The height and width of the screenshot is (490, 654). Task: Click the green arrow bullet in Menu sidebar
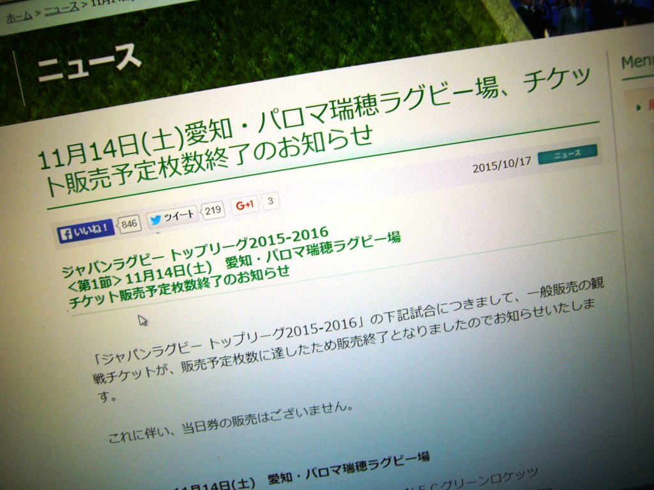coord(639,107)
